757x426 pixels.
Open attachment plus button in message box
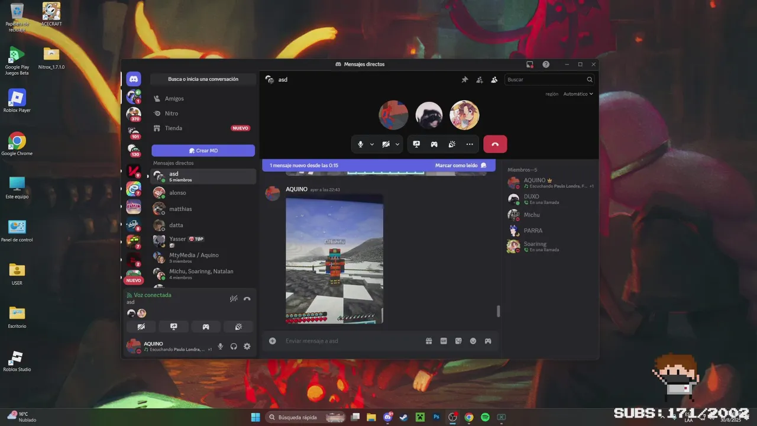point(273,341)
